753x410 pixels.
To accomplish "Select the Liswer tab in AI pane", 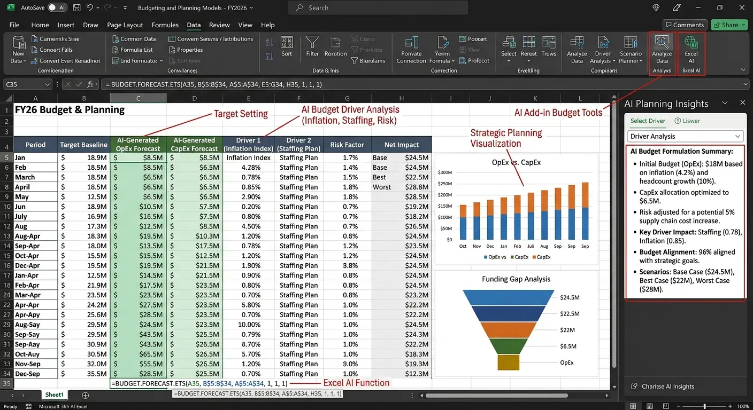I will click(687, 121).
